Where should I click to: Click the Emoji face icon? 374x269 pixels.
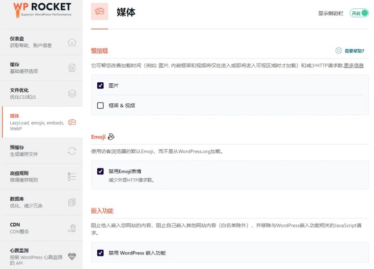pos(111,137)
